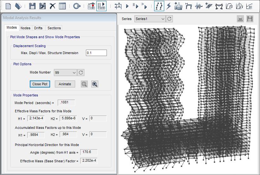Click the New file icon
Image resolution: width=260 pixels, height=175 pixels.
pyautogui.click(x=8, y=6)
